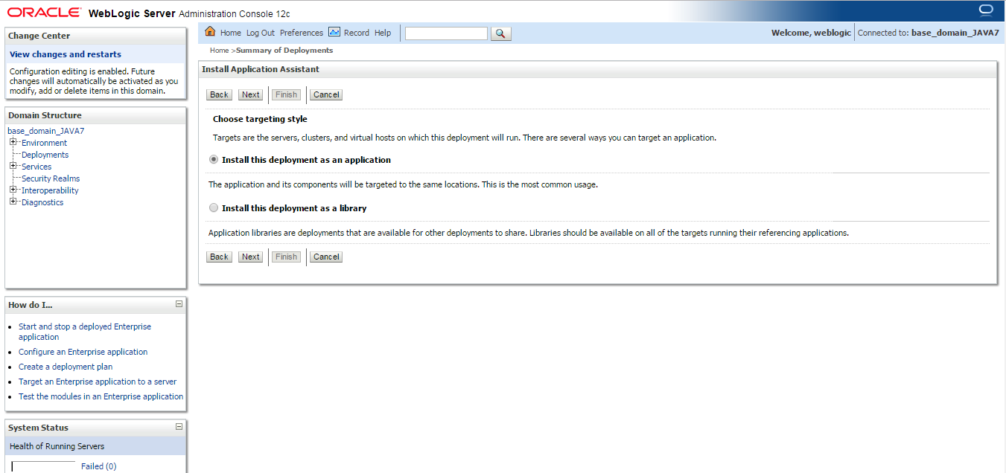Open Test the modules in an Enterprise application

[101, 396]
